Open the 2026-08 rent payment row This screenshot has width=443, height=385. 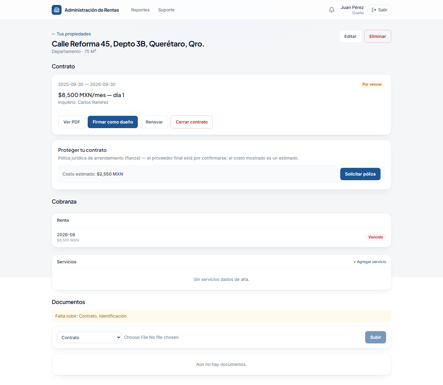(x=221, y=237)
